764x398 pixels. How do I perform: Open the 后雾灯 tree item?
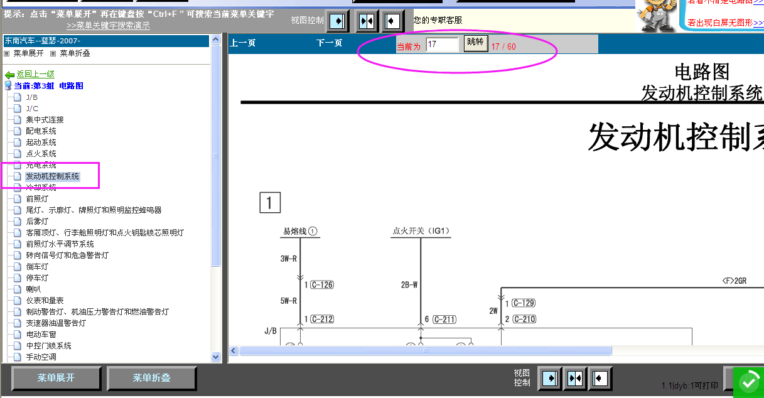tap(37, 222)
